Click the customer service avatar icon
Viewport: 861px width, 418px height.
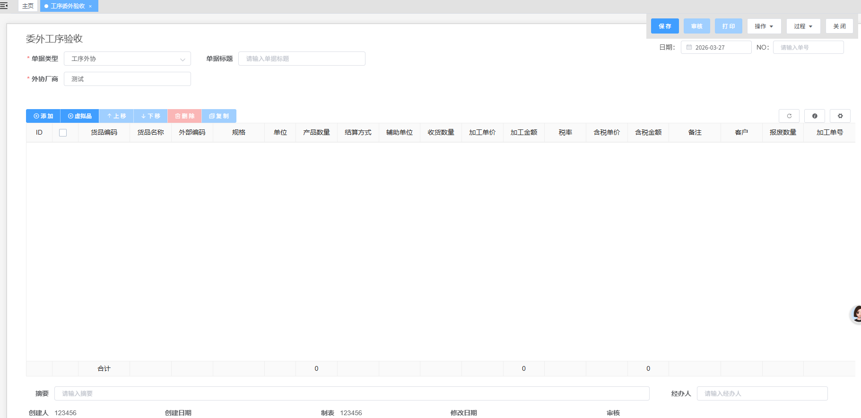pyautogui.click(x=856, y=314)
